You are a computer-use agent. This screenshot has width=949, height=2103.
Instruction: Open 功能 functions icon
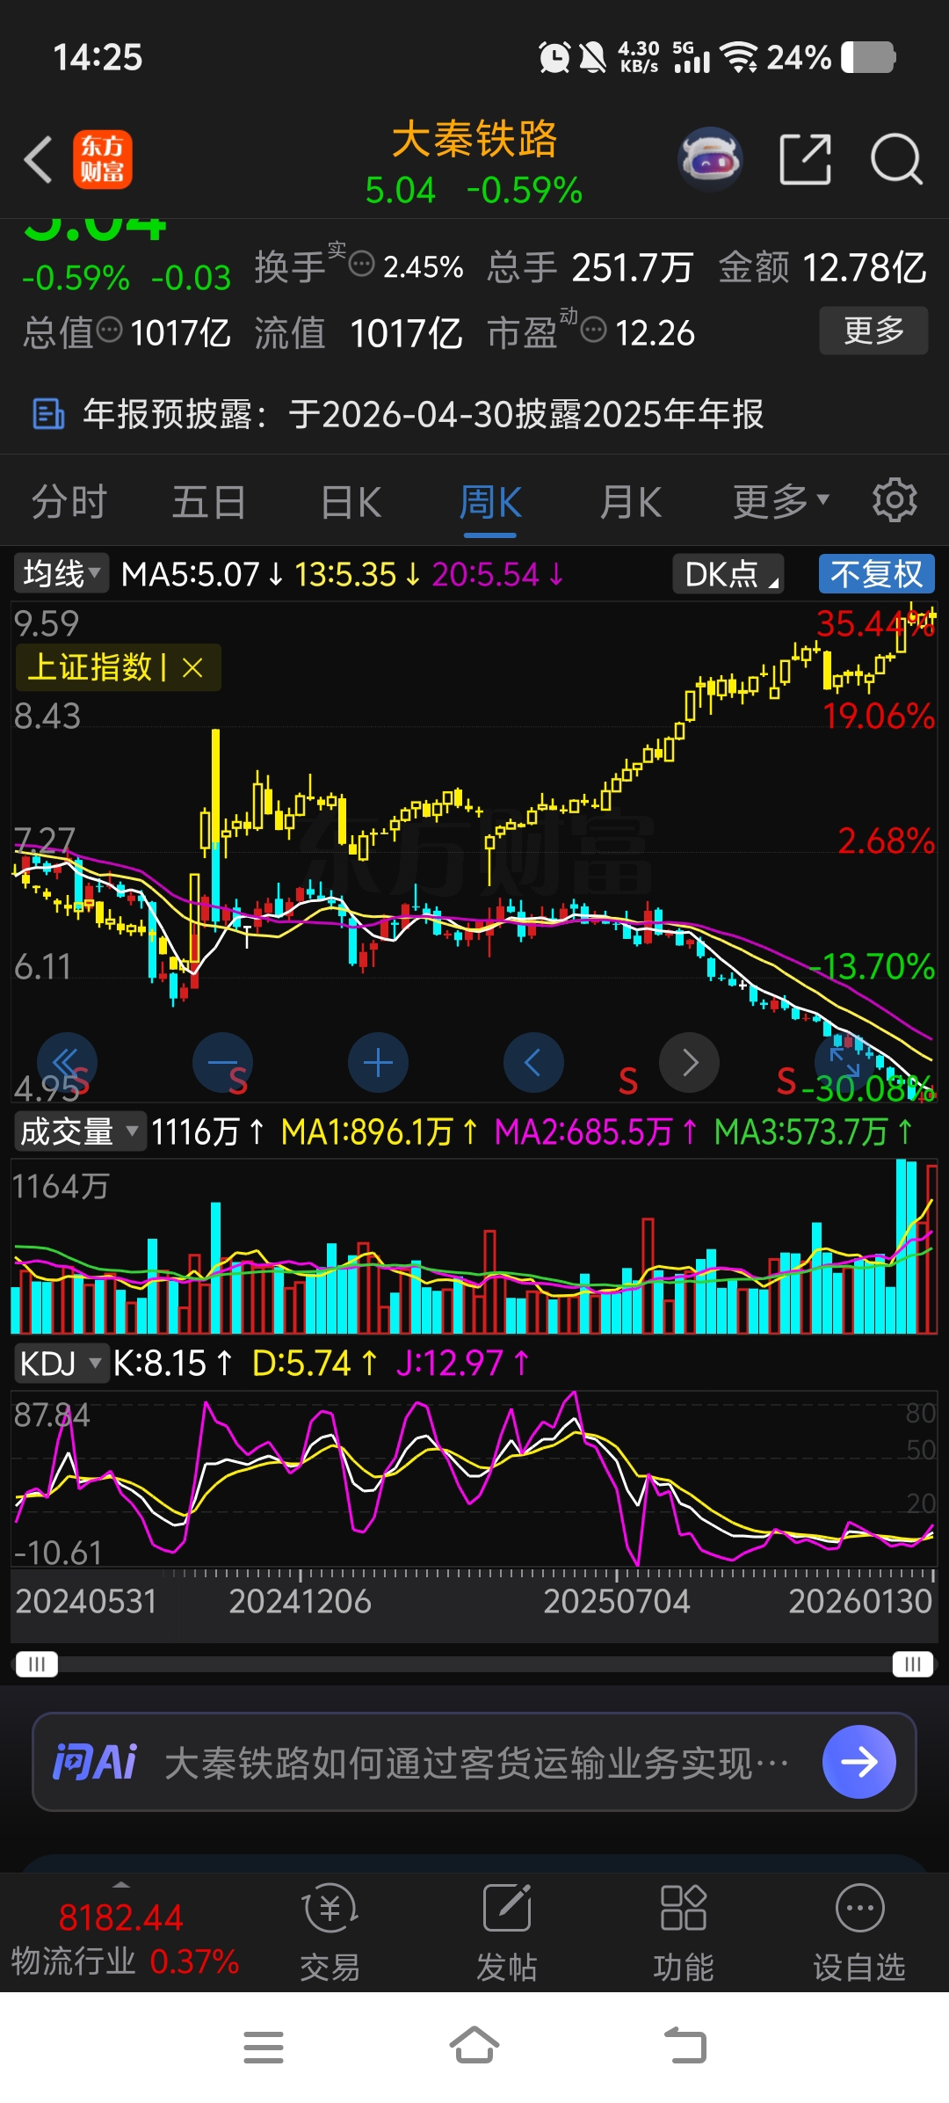click(683, 1932)
